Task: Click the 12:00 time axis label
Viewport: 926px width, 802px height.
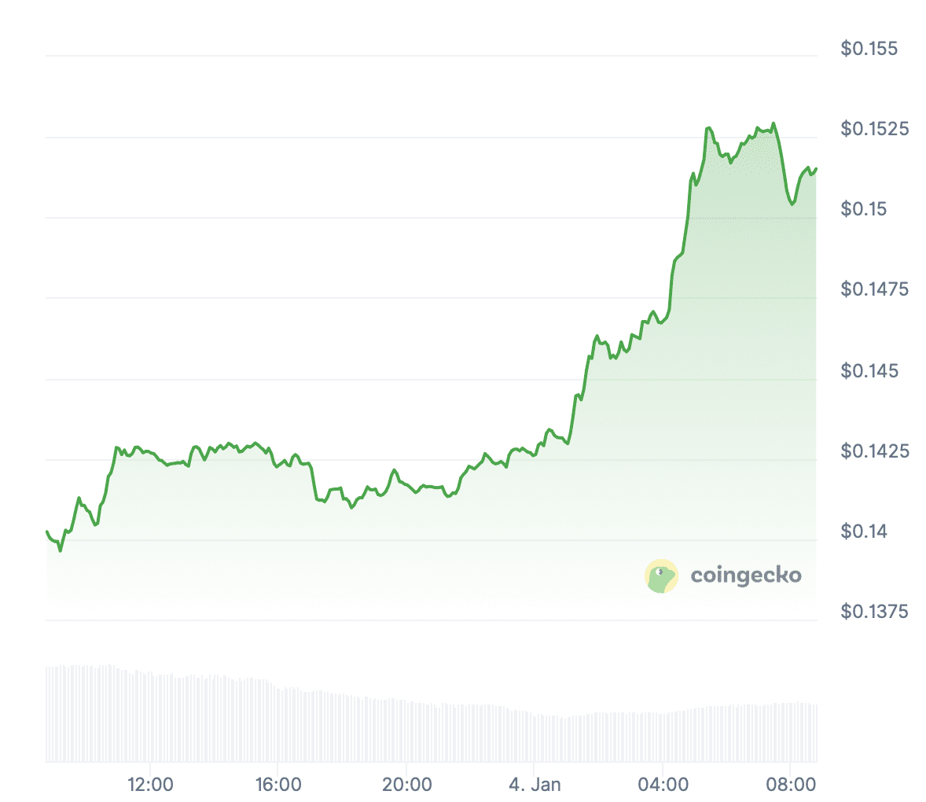Action: coord(150,785)
